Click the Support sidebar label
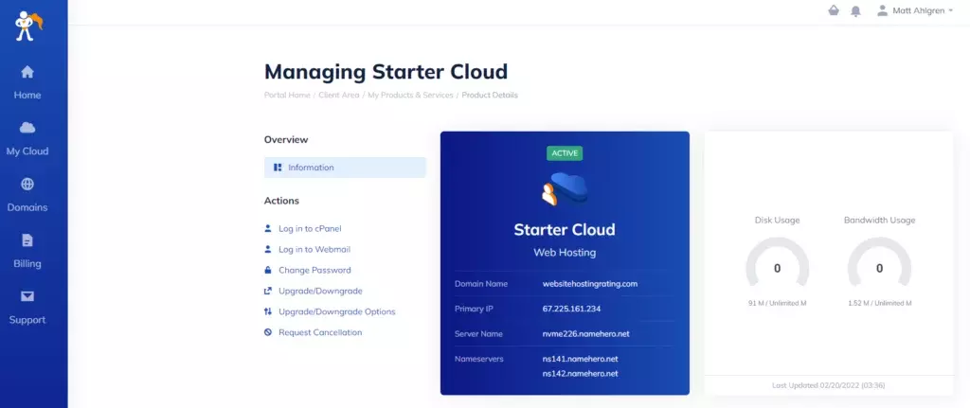 27,320
